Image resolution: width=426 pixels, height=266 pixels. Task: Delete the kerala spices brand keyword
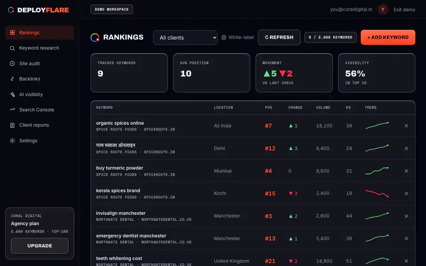pyautogui.click(x=406, y=194)
